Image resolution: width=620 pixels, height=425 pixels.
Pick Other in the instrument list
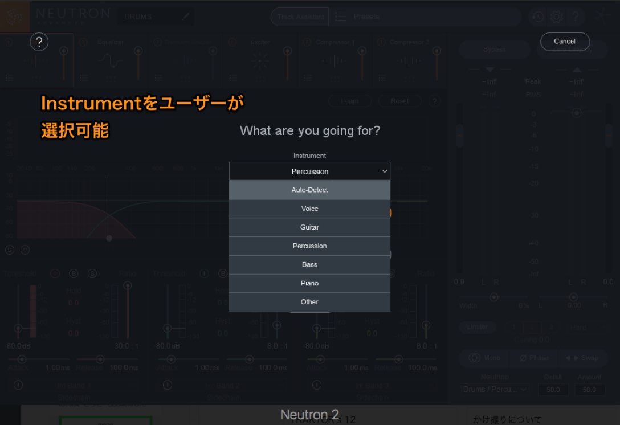pos(309,302)
